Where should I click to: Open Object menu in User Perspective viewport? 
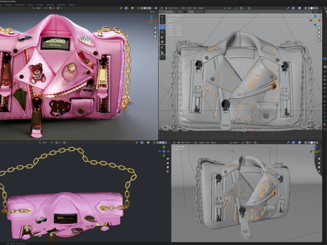[x=213, y=142]
